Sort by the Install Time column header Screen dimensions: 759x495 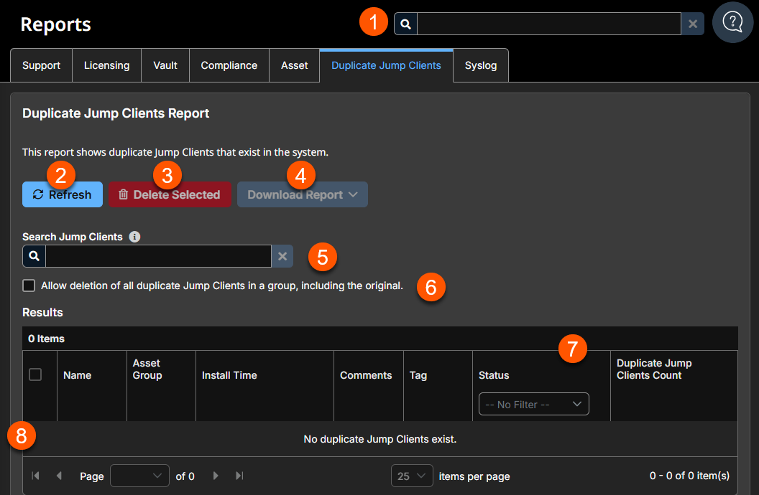click(x=229, y=375)
